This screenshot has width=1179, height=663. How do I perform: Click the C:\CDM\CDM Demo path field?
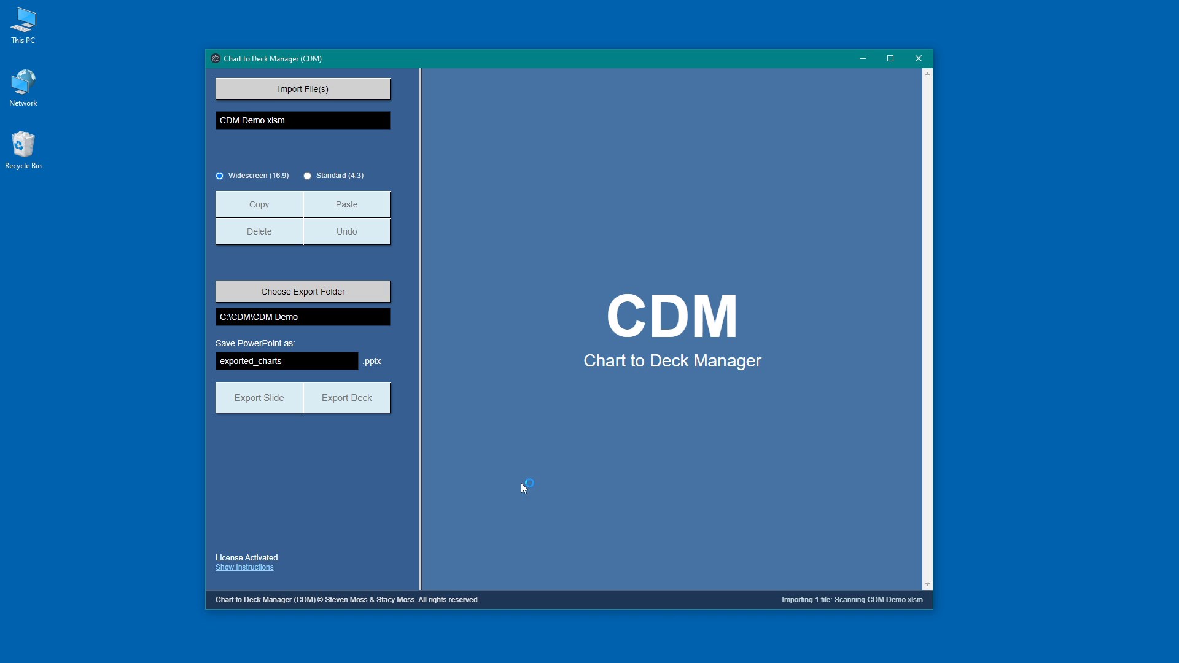(303, 317)
